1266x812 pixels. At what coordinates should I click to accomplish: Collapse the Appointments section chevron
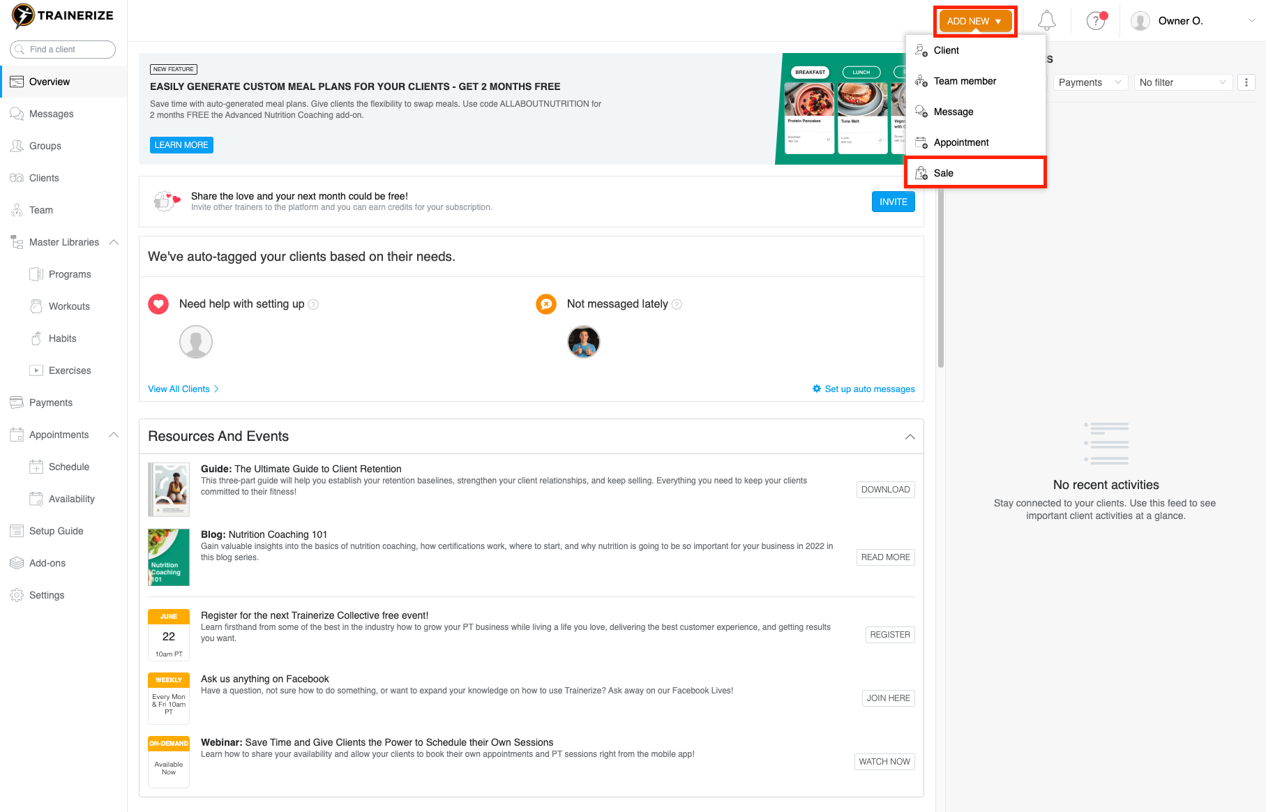114,435
